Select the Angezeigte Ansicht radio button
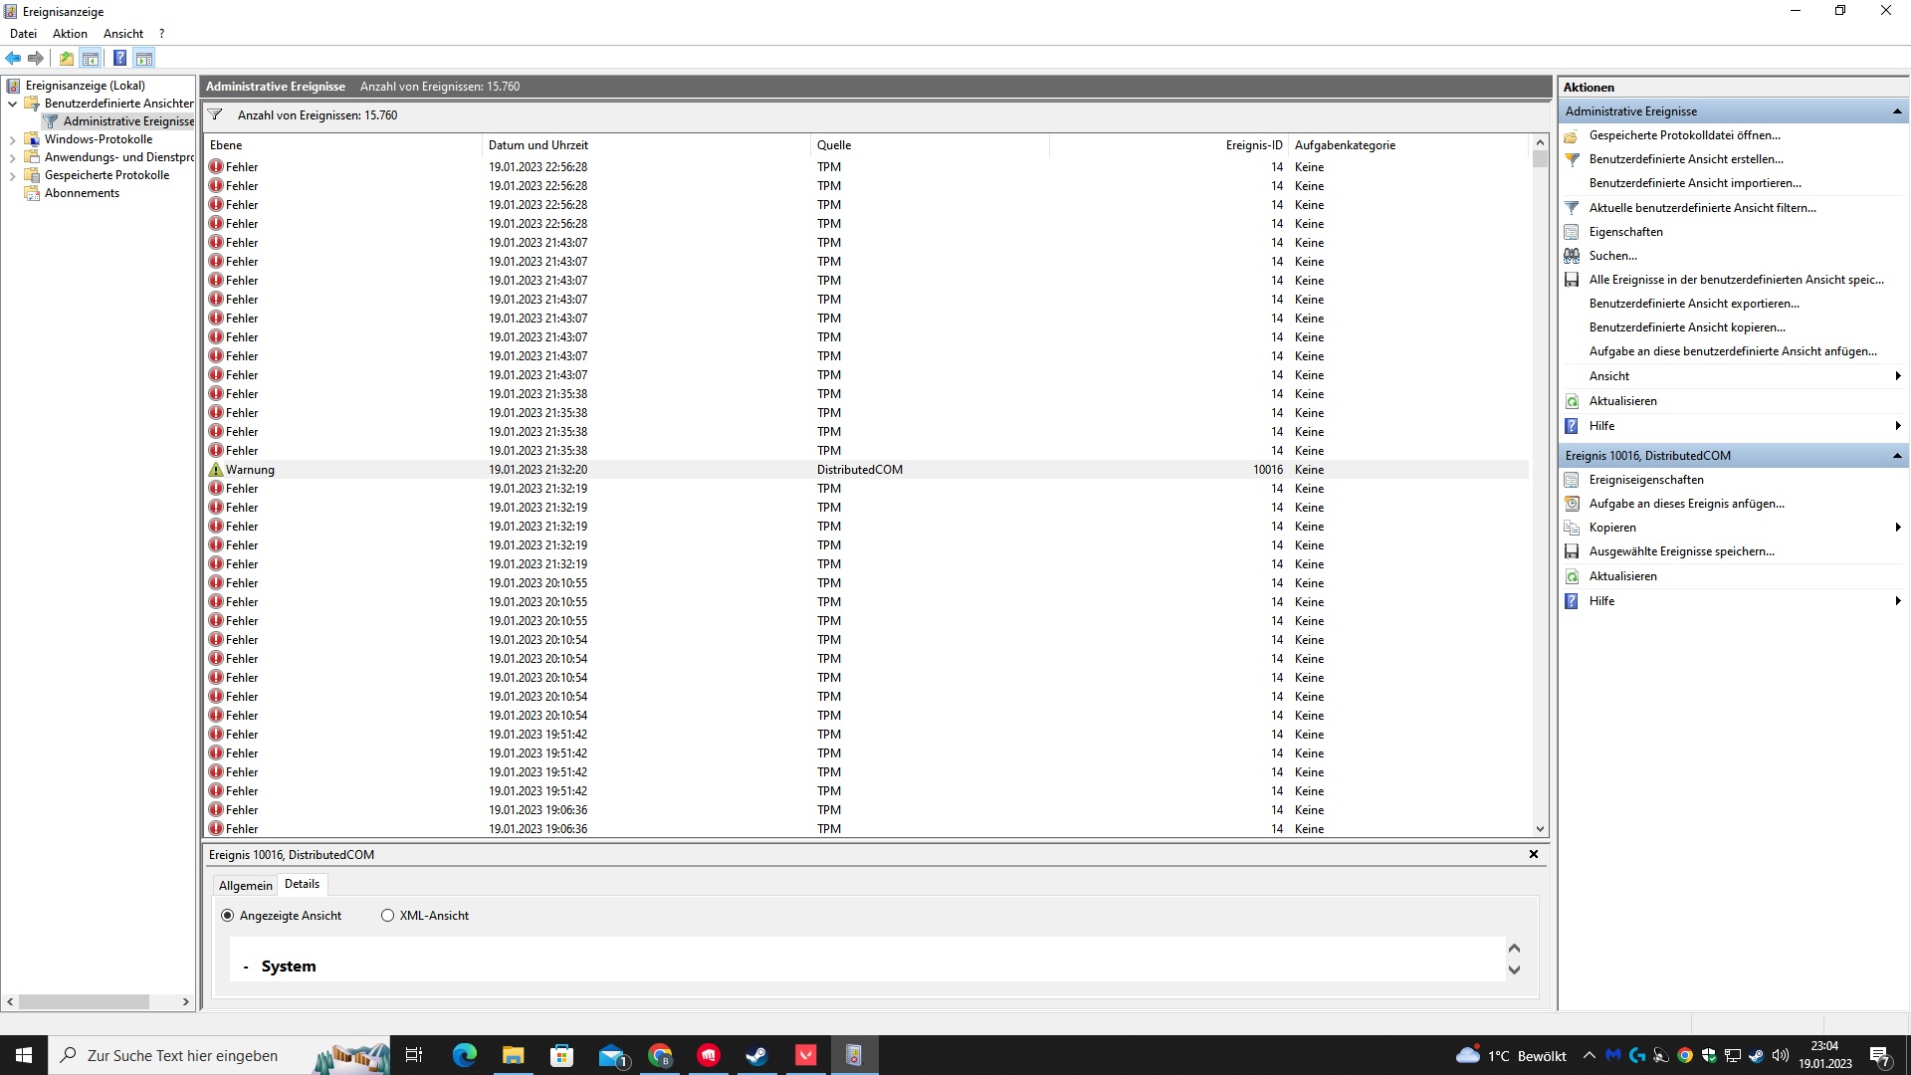Image resolution: width=1911 pixels, height=1075 pixels. click(228, 916)
